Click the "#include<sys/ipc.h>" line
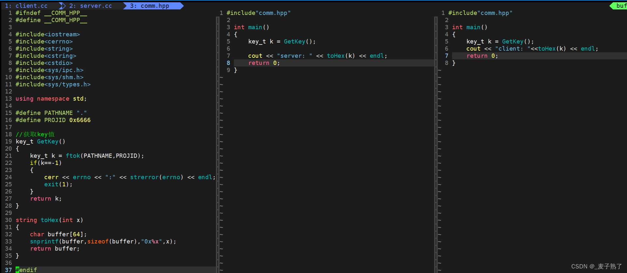Screen dimensions: 627x273 (x=49, y=70)
